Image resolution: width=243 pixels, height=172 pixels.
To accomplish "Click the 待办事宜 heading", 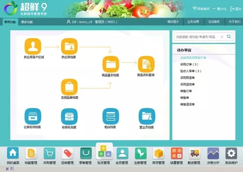I will pyautogui.click(x=184, y=50).
